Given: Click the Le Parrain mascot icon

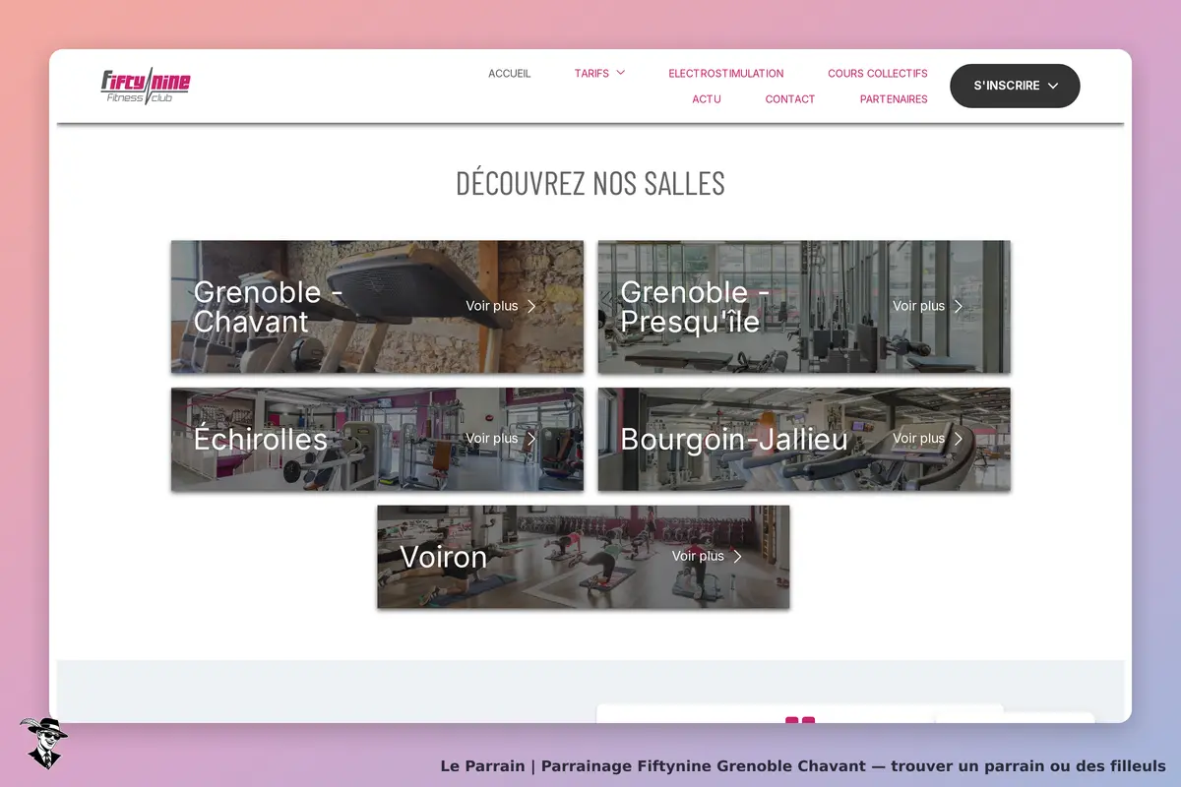Looking at the screenshot, I should pos(43,743).
